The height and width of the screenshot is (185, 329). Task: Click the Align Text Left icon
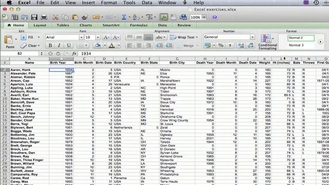pos(130,45)
